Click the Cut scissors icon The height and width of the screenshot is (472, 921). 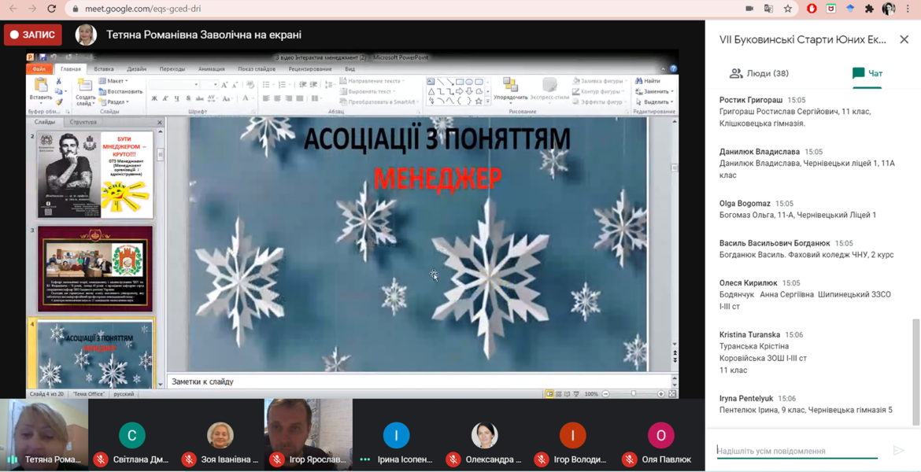(x=59, y=80)
